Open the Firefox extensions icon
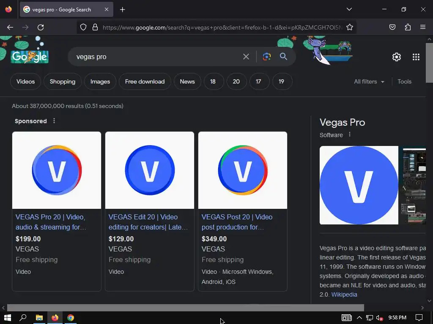 coord(408,27)
